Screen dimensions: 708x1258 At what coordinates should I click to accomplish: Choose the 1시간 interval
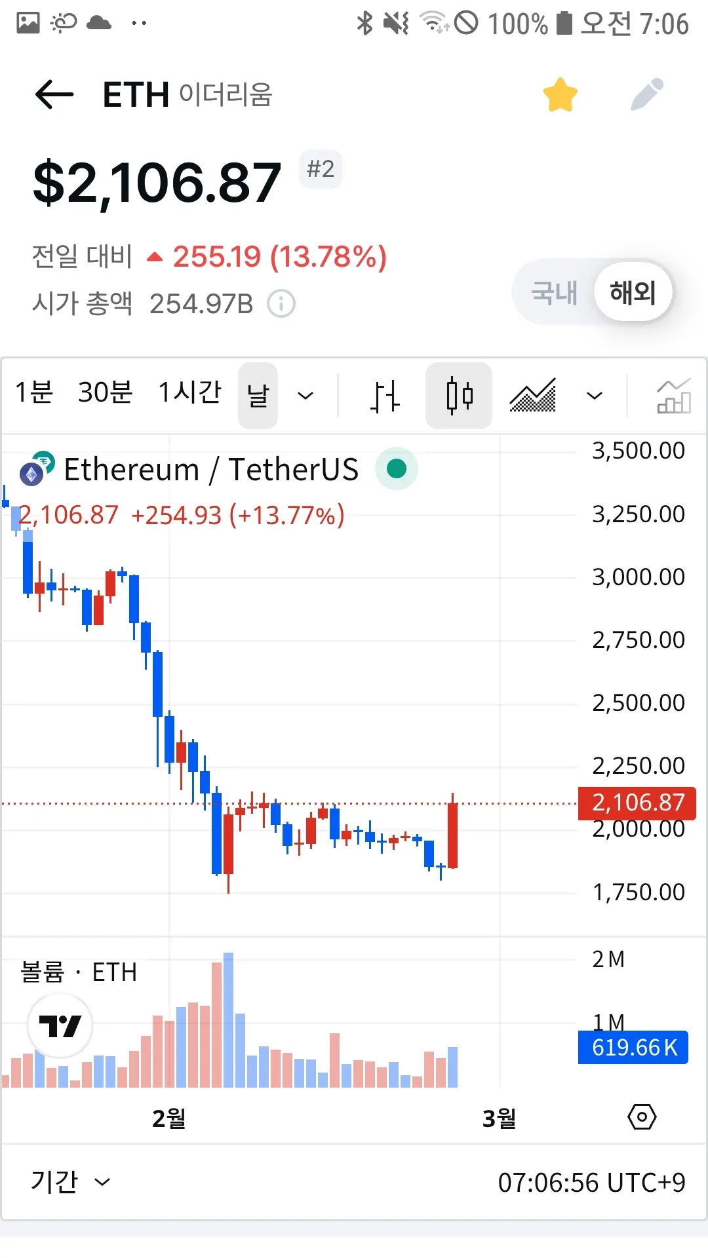(189, 393)
